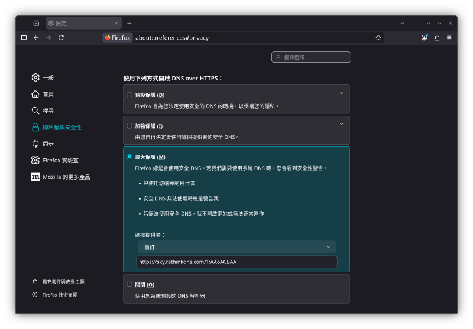The width and height of the screenshot is (473, 329).
Task: Expand the 加強保護 details chevron
Action: (x=341, y=124)
